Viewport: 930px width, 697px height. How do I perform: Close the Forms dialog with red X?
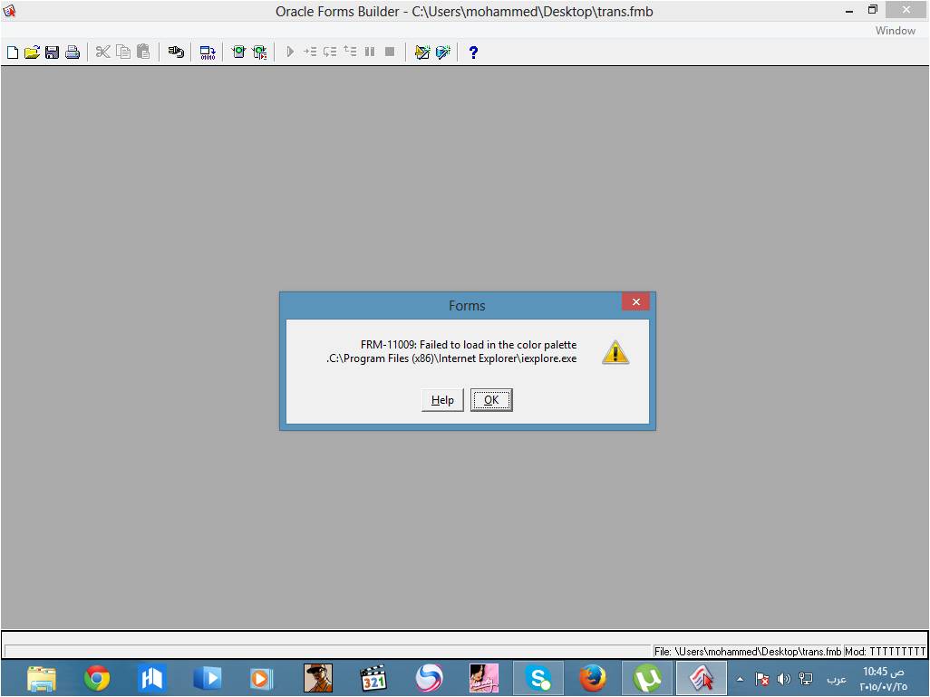(635, 302)
